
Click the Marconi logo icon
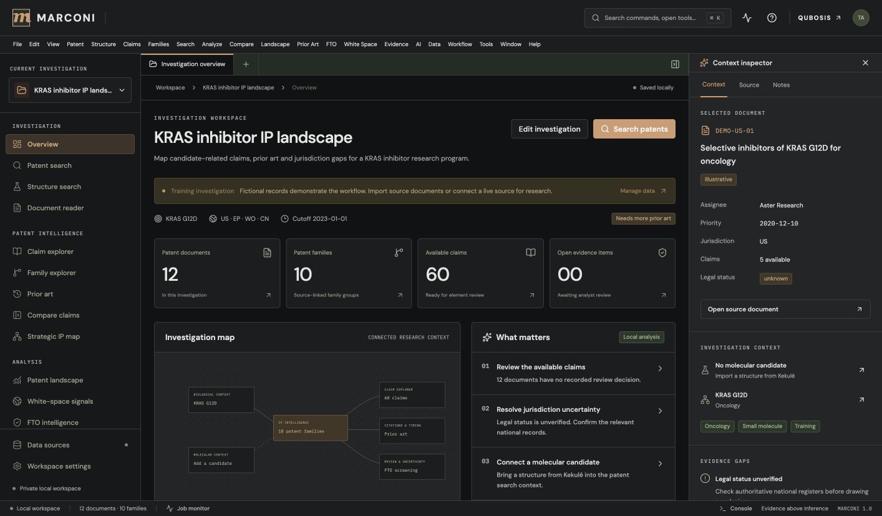(21, 18)
